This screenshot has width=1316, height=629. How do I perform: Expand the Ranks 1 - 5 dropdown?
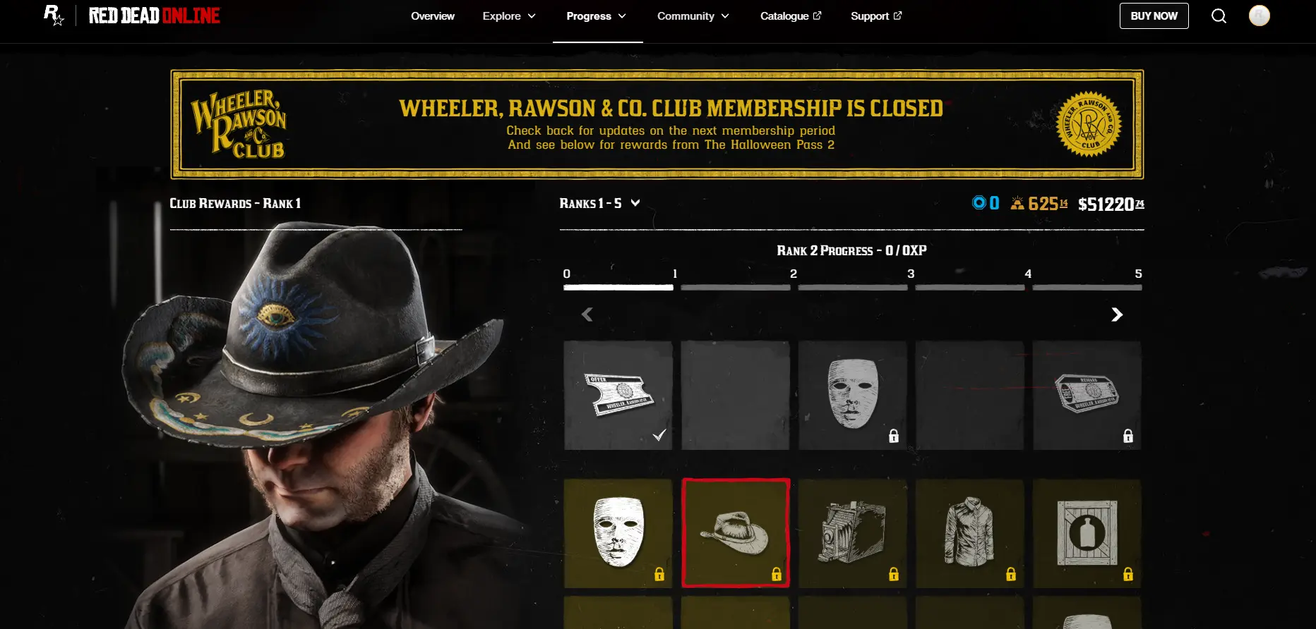(x=600, y=203)
